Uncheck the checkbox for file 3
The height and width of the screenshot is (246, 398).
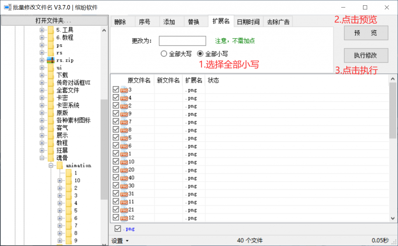click(116, 89)
